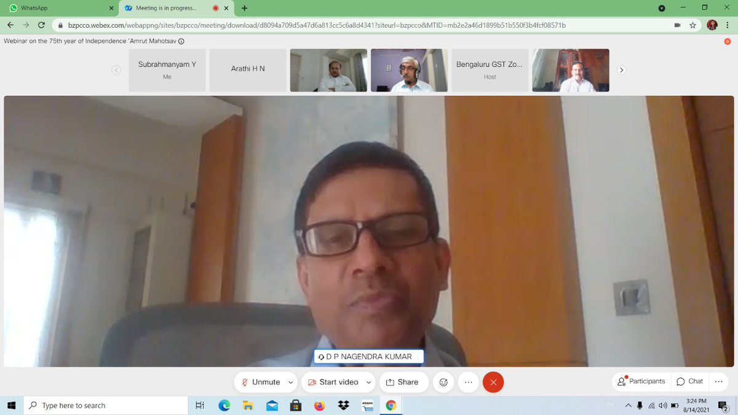Open Chrome profile avatar
Viewport: 738px width, 415px height.
click(x=712, y=25)
